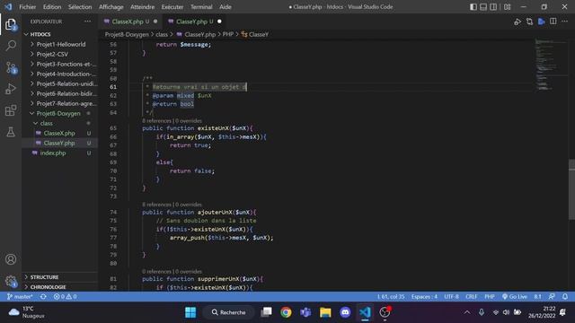Viewport: 575px width, 323px height.
Task: Open the Search view in activity bar
Action: pyautogui.click(x=11, y=46)
